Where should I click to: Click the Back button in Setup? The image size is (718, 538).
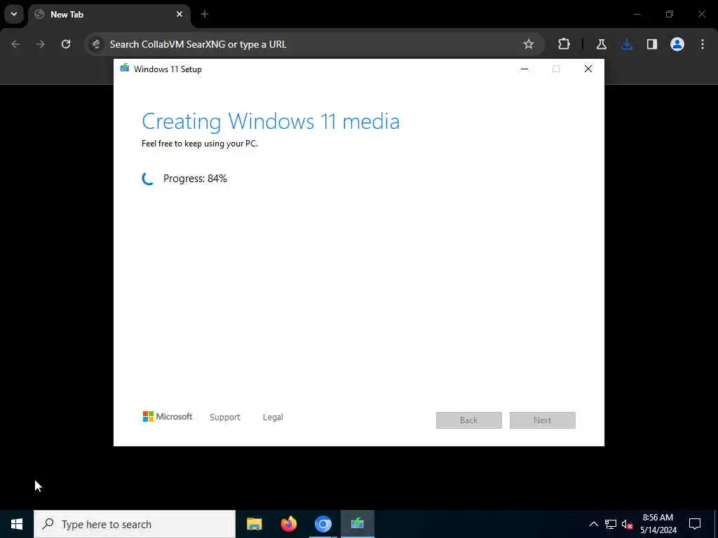469,420
